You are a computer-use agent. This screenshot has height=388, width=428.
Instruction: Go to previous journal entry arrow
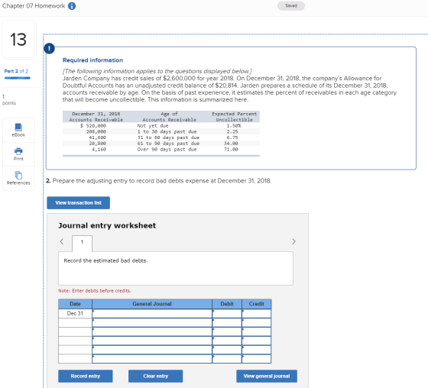(62, 241)
